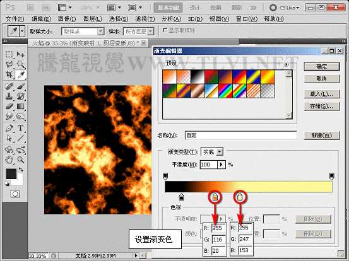
Task: Expand more workspaces chevron
Action: 253,8
